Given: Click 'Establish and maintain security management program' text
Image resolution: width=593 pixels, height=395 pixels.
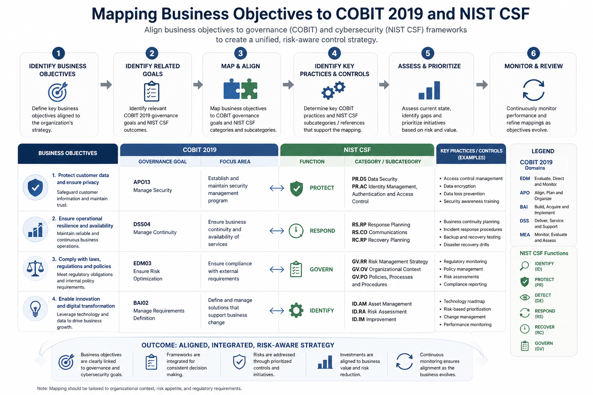Looking at the screenshot, I should point(228,189).
